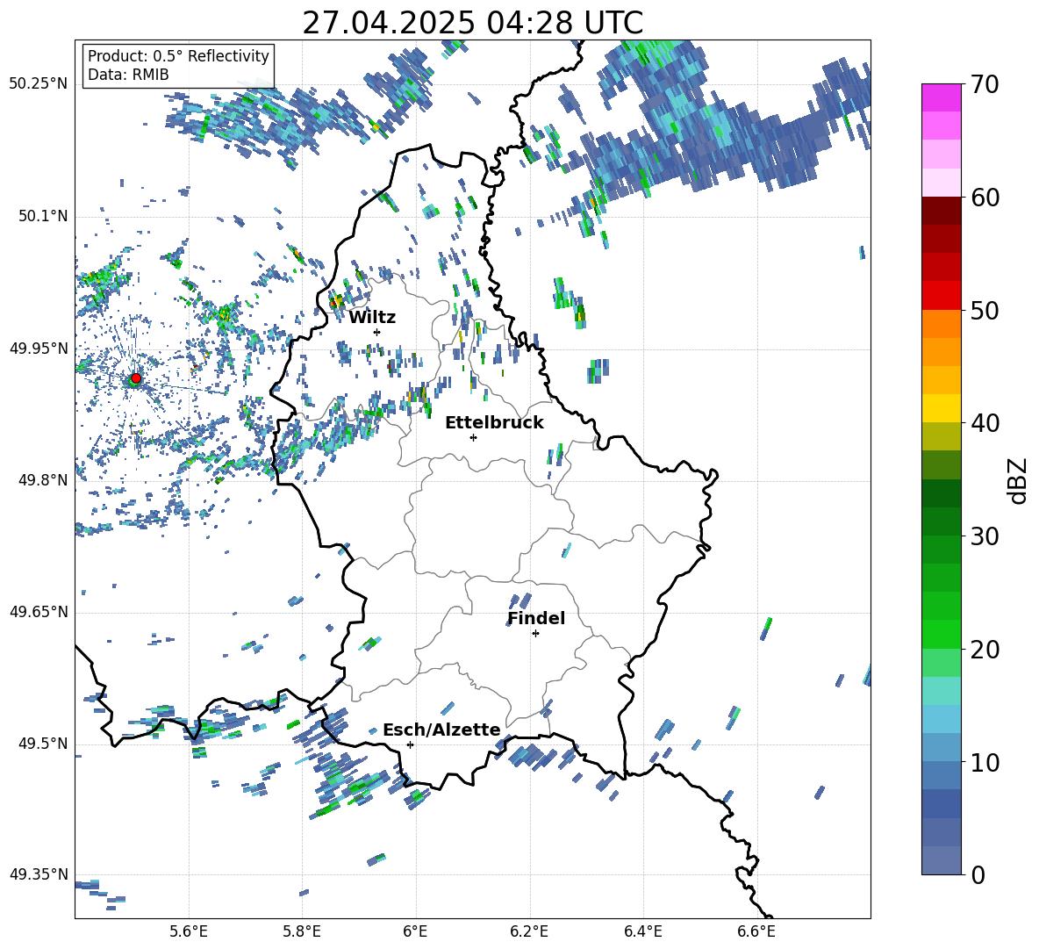Click the longitude label 5.8°E
This screenshot has height=949, width=1039.
click(302, 931)
